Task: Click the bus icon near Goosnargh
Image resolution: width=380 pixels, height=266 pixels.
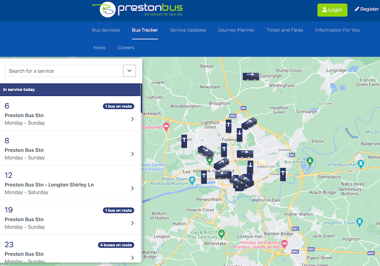Action: (x=250, y=76)
